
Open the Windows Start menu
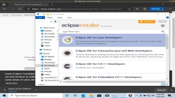(x=4, y=96)
